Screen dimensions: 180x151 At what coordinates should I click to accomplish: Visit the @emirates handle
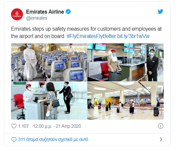click(37, 18)
